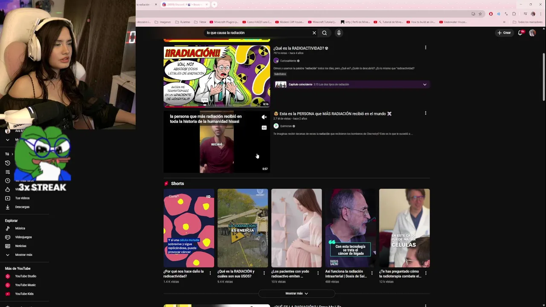This screenshot has height=307, width=546.
Task: Click the Crear button
Action: click(504, 33)
